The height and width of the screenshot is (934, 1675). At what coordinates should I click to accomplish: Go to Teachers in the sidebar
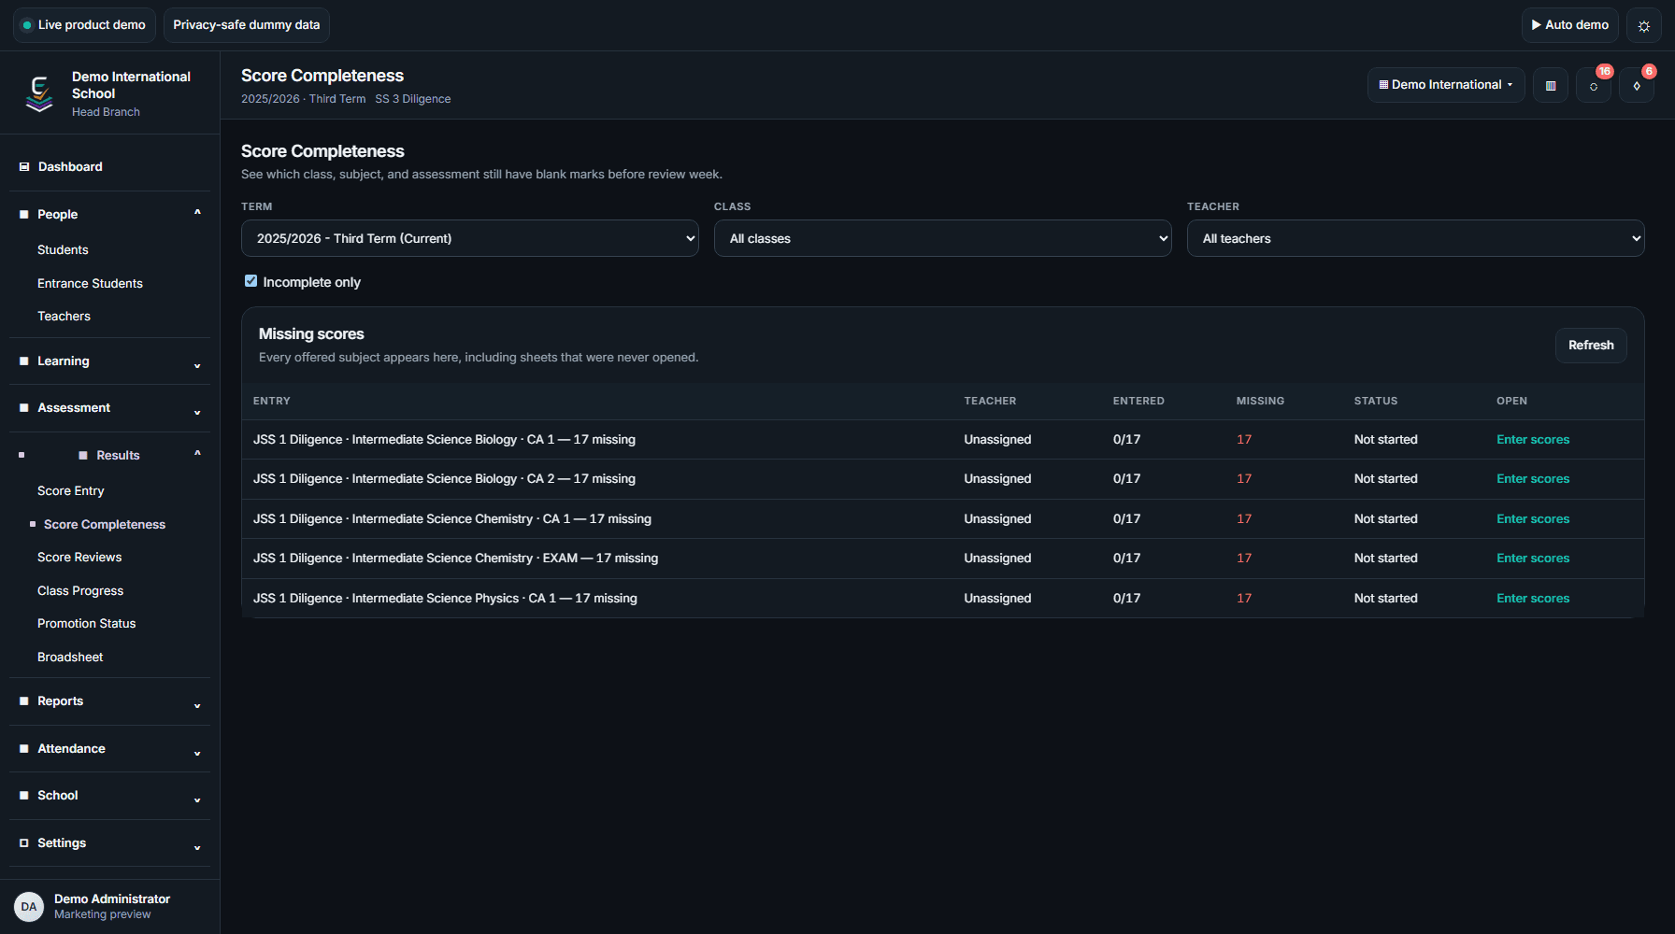[x=64, y=317]
